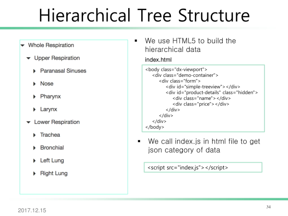Click the div class="demo-container" code line

(185, 75)
